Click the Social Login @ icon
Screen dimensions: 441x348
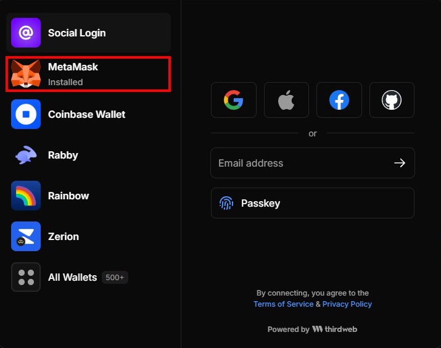[x=26, y=33]
